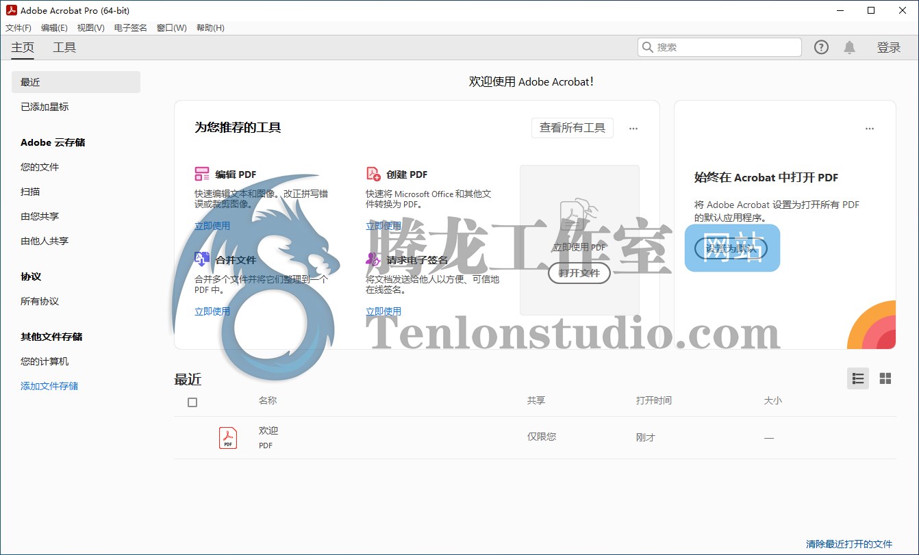Open the 帮助(H) menu

[210, 28]
